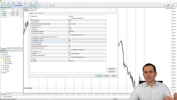Click the Сохранить button in dialog
Screen dimensions: 177x100
point(111,72)
